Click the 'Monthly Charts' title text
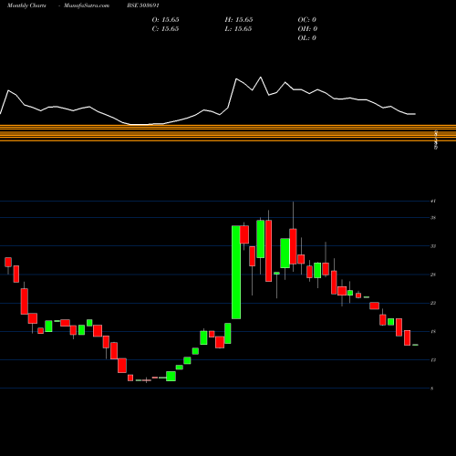This screenshot has height=456, width=456. point(26,5)
